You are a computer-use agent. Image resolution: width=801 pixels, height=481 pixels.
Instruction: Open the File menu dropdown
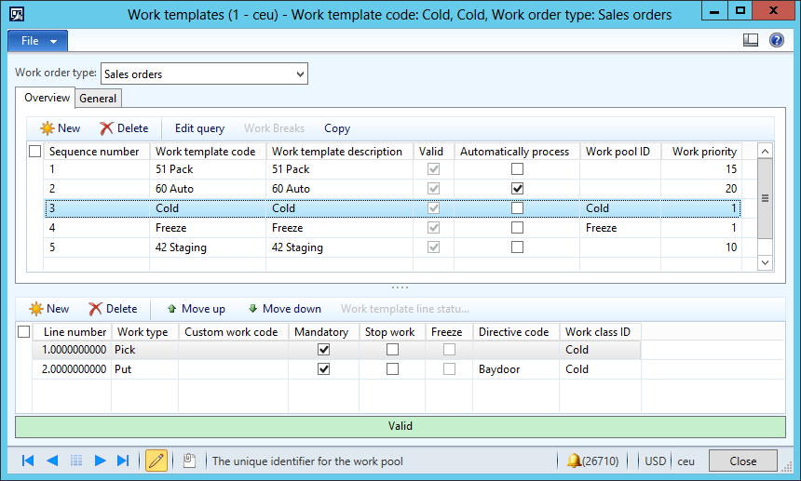coord(38,41)
